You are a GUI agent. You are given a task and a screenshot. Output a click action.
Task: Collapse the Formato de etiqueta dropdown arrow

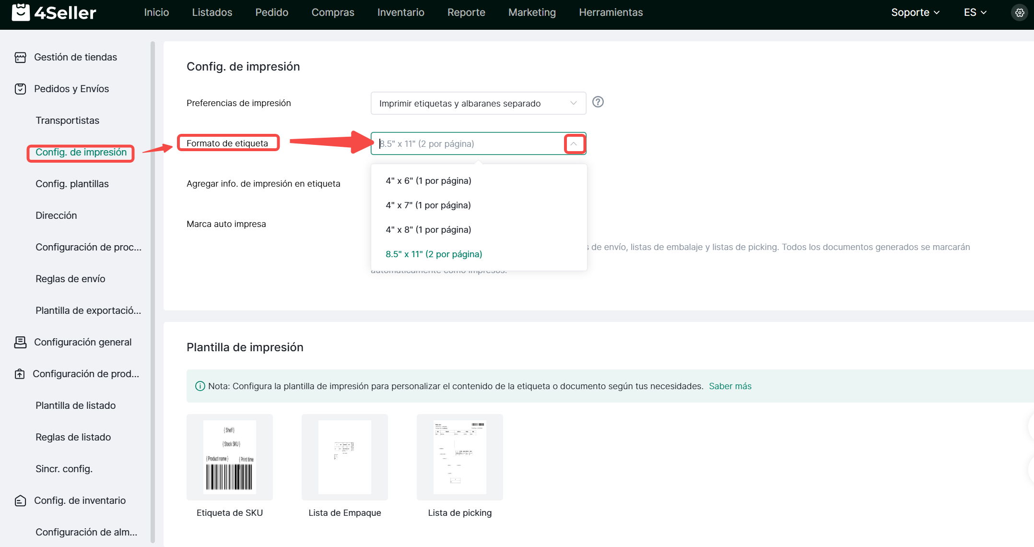[574, 143]
